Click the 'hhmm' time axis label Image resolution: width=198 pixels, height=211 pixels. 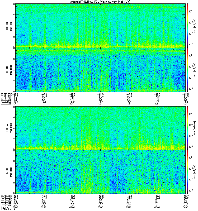[4, 207]
